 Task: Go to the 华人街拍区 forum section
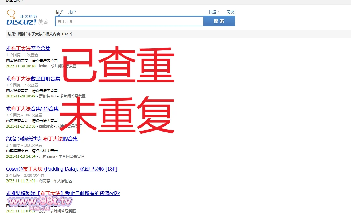pyautogui.click(x=63, y=181)
